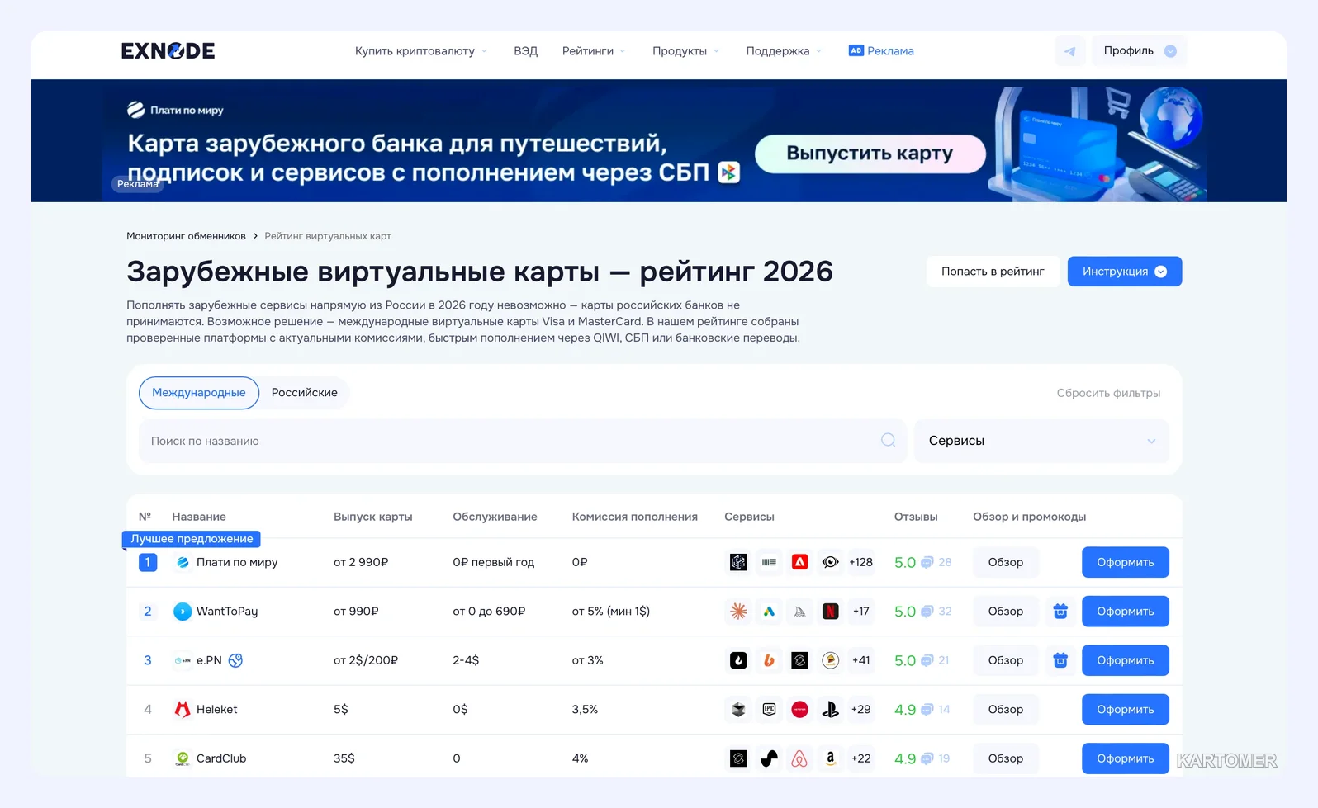Image resolution: width=1318 pixels, height=808 pixels.
Task: Click Adobe service icon in Плати по миру row
Action: coord(799,562)
